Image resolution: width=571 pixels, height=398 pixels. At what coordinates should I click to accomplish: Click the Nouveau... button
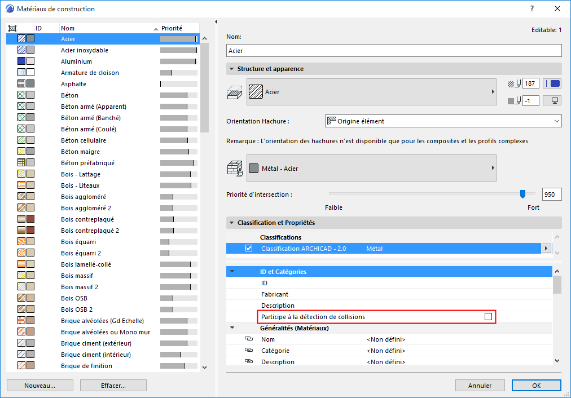(39, 385)
